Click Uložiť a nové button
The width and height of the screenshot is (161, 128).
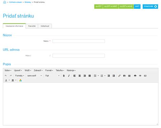(x=126, y=6)
